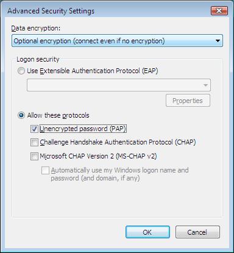Dismiss the dialog with the Cancel button
Screen dimensions: 234x253
197,232
